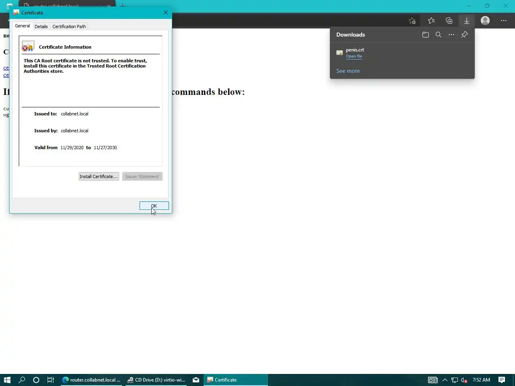The height and width of the screenshot is (386, 515).
Task: Open downloads folder icon in Downloads panel
Action: pyautogui.click(x=426, y=35)
